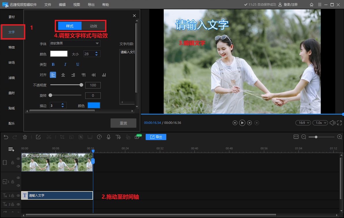This screenshot has width=344, height=218.
Task: Toggle bold text style
Action: tap(53, 65)
